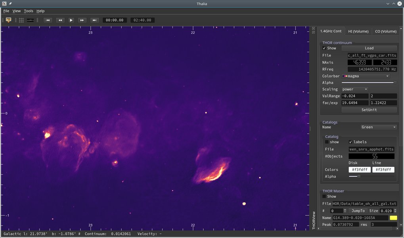Open the magma Colorbar dropdown

(x=366, y=76)
